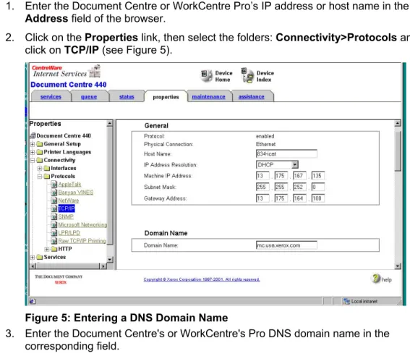This screenshot has width=410, height=359.
Task: Click the Local intranet zone icon
Action: [346, 301]
